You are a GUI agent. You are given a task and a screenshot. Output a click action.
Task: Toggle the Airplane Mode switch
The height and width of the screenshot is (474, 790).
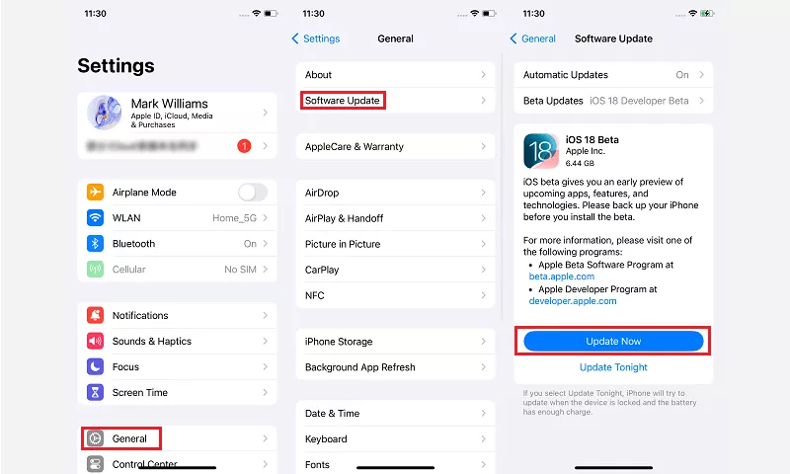[253, 192]
